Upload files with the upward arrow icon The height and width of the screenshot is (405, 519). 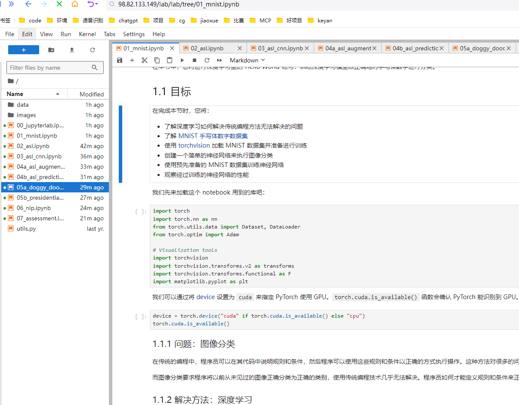[x=72, y=50]
